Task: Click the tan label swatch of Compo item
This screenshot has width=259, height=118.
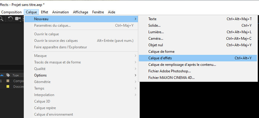Action: (x=8, y=81)
